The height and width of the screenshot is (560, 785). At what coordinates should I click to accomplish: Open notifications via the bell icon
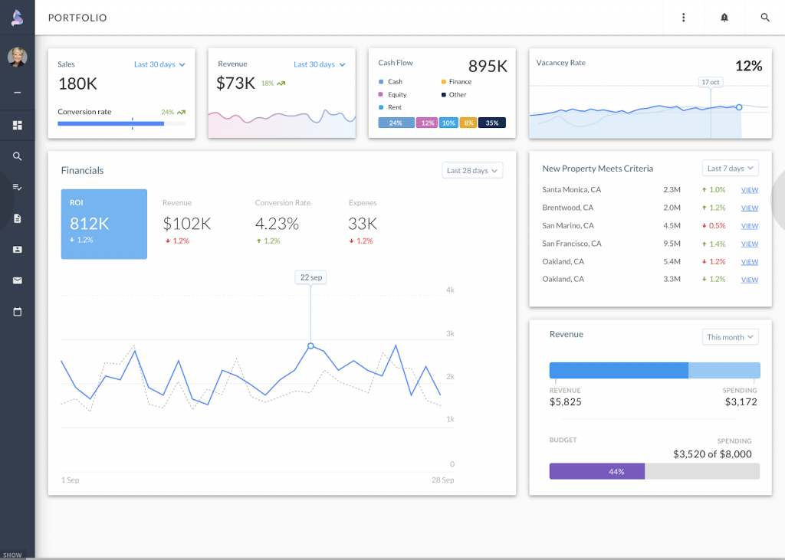[724, 17]
